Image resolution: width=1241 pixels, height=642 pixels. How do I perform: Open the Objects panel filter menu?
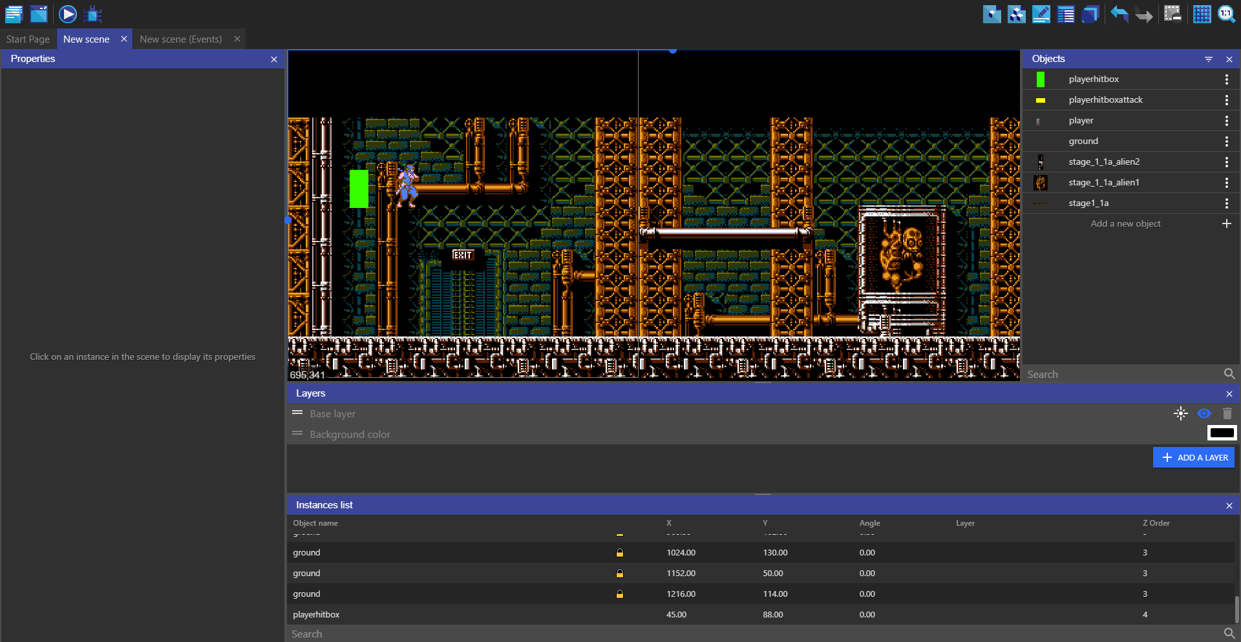click(1208, 59)
